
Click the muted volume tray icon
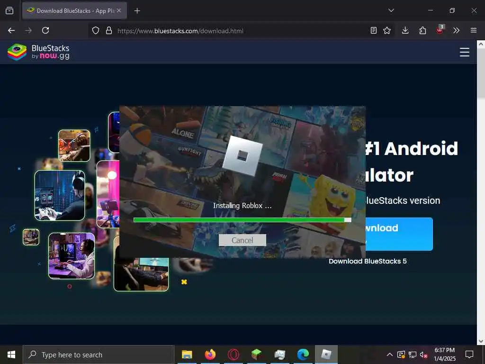click(x=424, y=355)
